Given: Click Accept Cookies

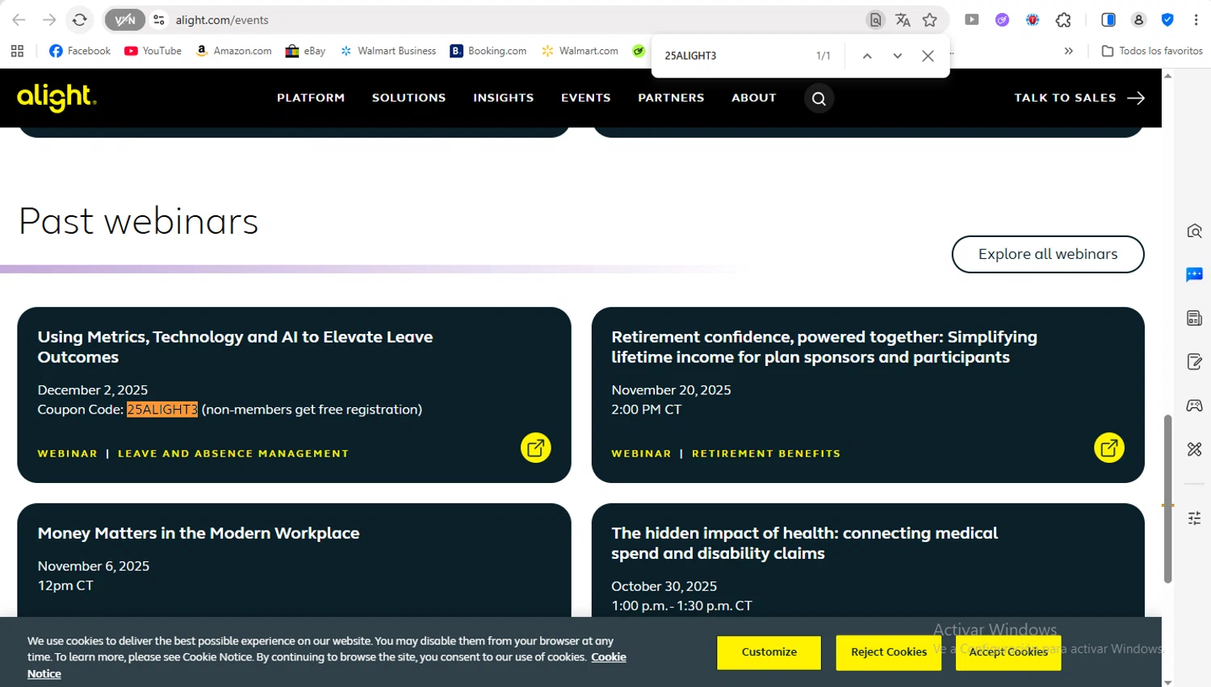Looking at the screenshot, I should 1008,652.
